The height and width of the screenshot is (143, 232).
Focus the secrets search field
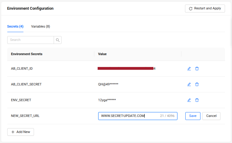tap(31, 40)
